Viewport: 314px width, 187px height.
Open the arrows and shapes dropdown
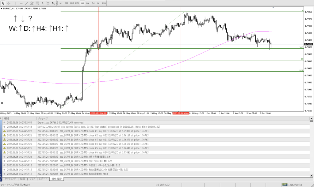tap(54, 3)
